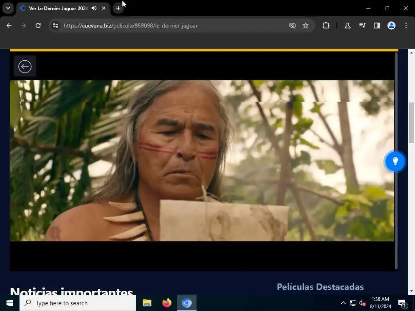Click the Chrome taskbar icon

pyautogui.click(x=186, y=303)
